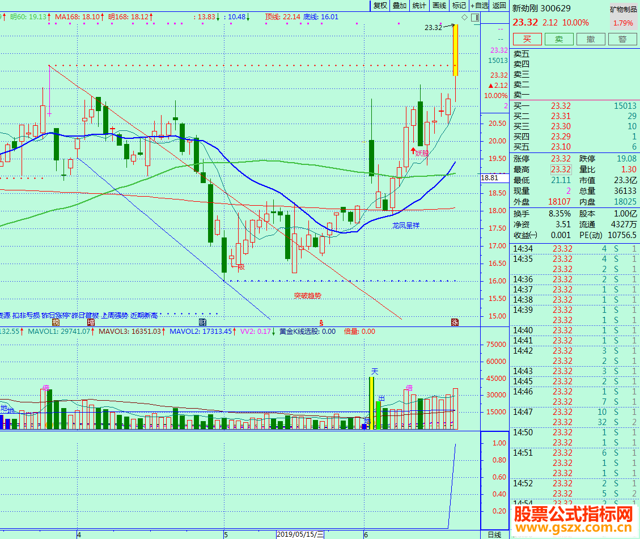Viewport: 640px width, 539px height.
Task: Click the 龙凤呈祥 chart annotation
Action: coord(406,225)
